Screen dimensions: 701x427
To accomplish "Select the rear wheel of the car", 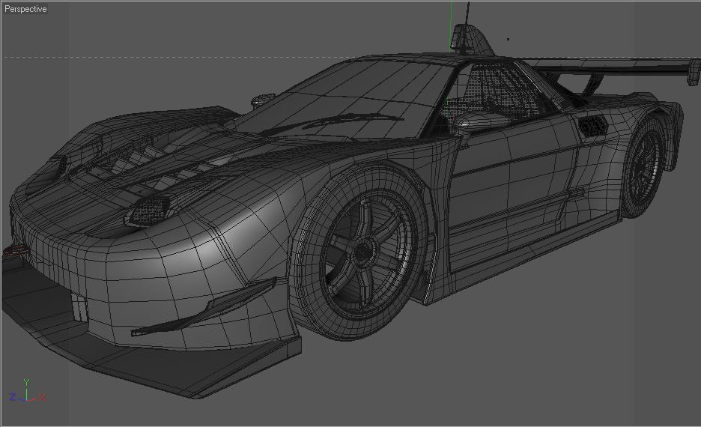I will pyautogui.click(x=643, y=167).
